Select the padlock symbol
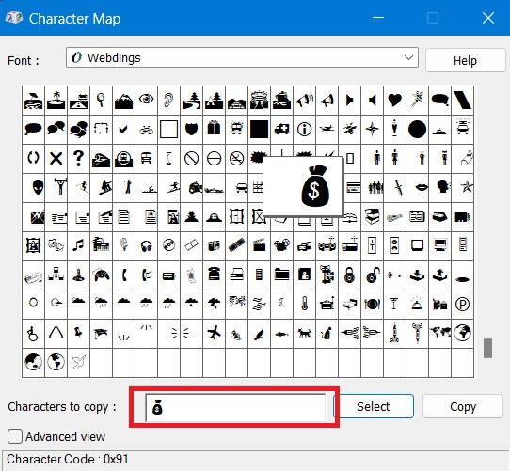510x471 pixels. click(349, 275)
